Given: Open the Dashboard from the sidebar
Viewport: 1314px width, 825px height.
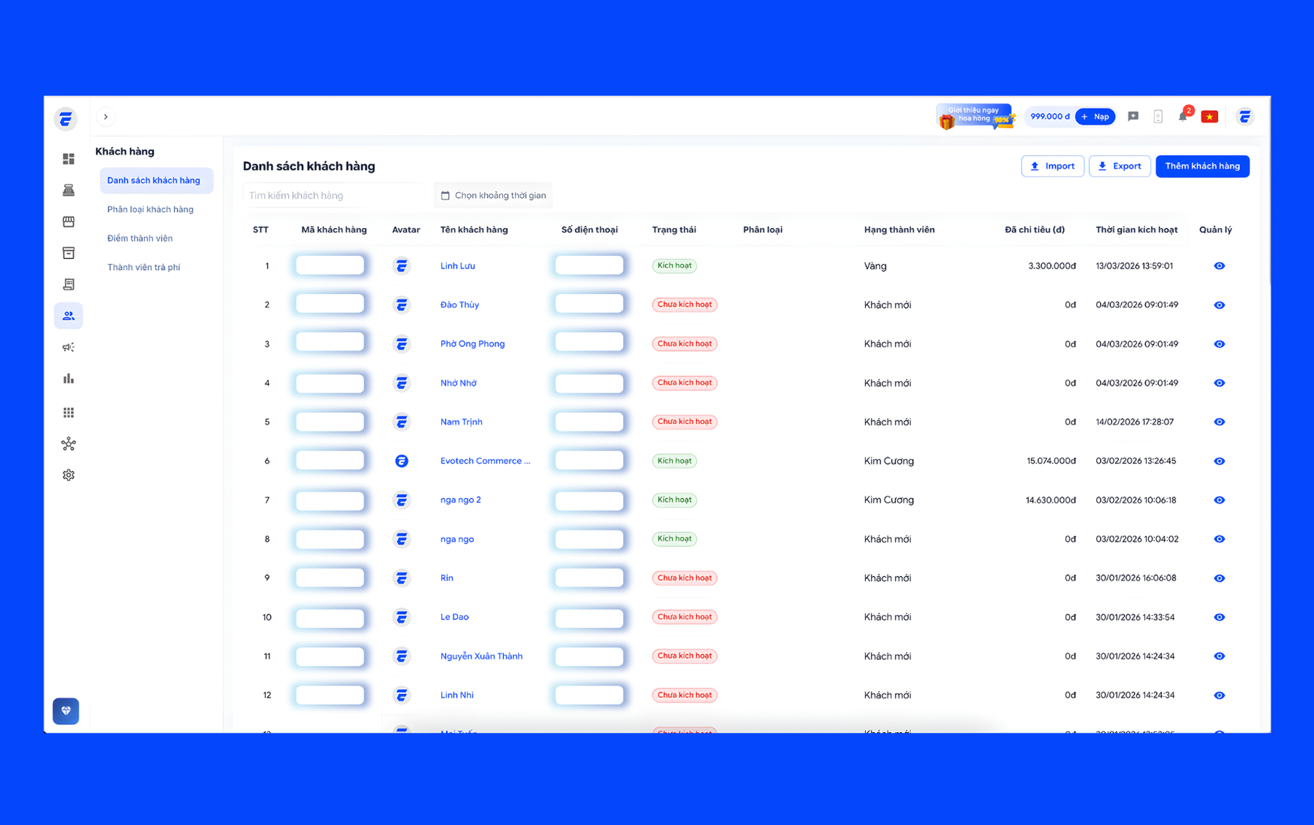Looking at the screenshot, I should tap(69, 159).
